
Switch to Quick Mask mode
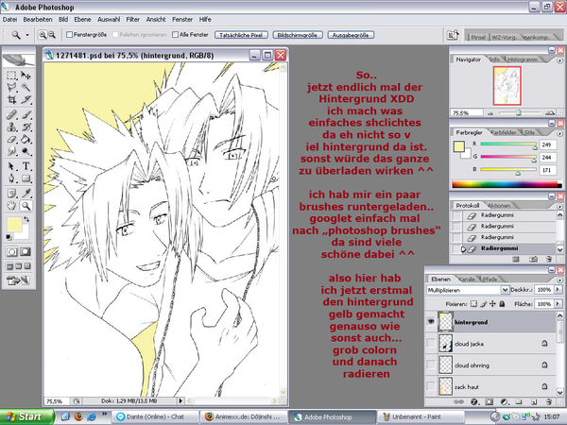click(x=26, y=252)
